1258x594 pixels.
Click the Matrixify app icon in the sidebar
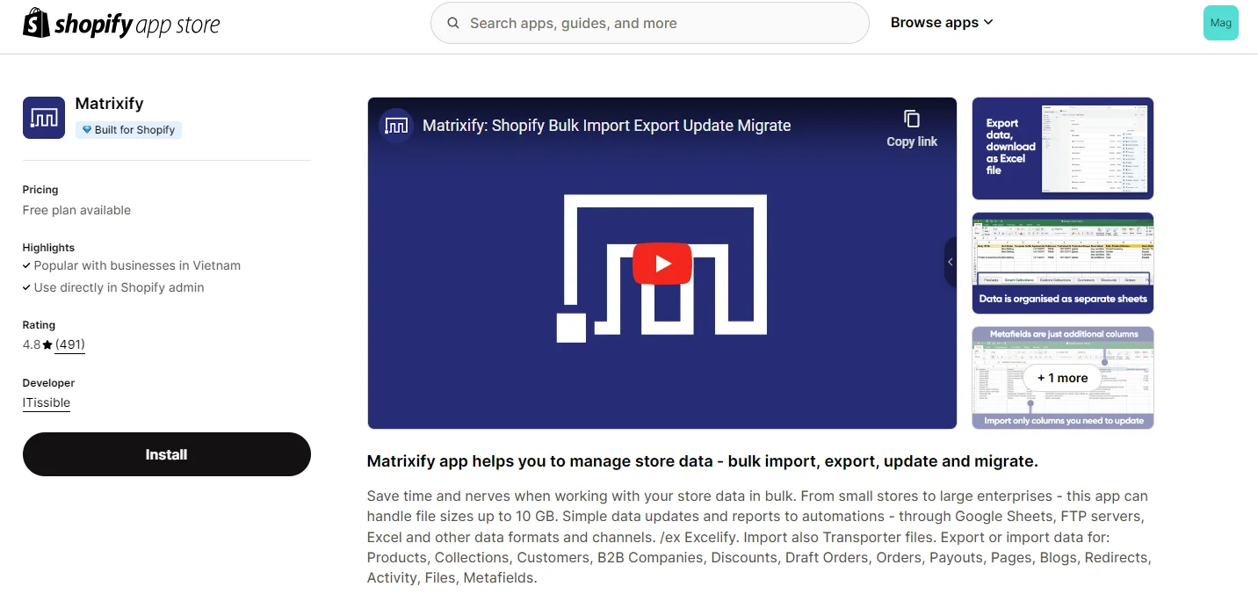point(44,118)
